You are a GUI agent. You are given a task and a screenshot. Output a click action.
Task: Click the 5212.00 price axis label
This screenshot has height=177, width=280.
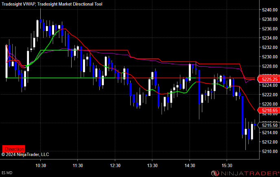(270, 142)
